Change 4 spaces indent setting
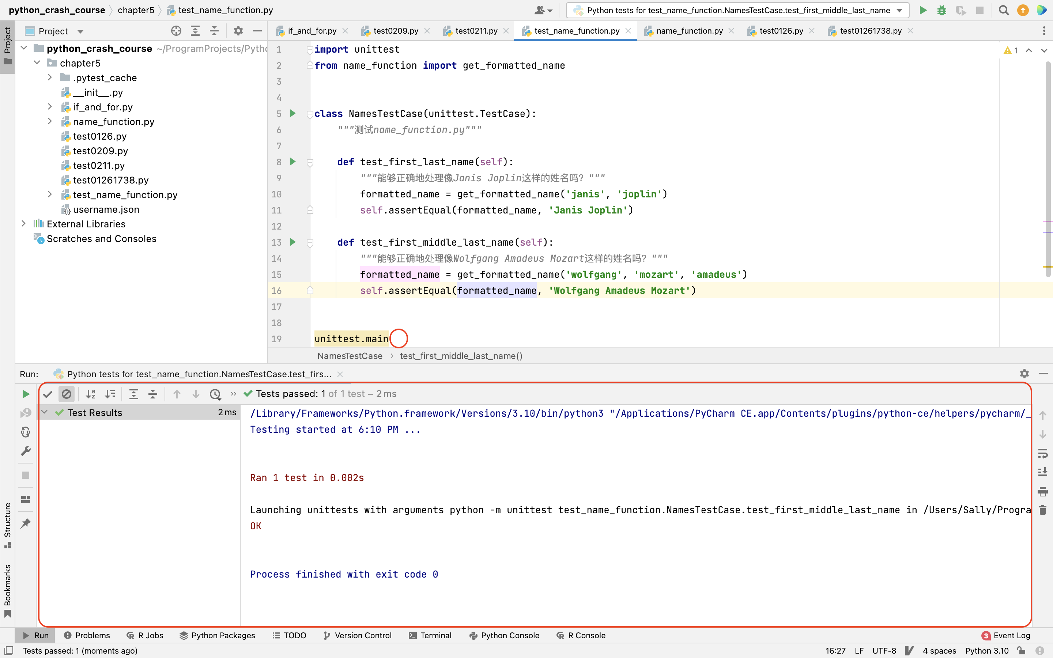Image resolution: width=1053 pixels, height=658 pixels. pyautogui.click(x=939, y=651)
